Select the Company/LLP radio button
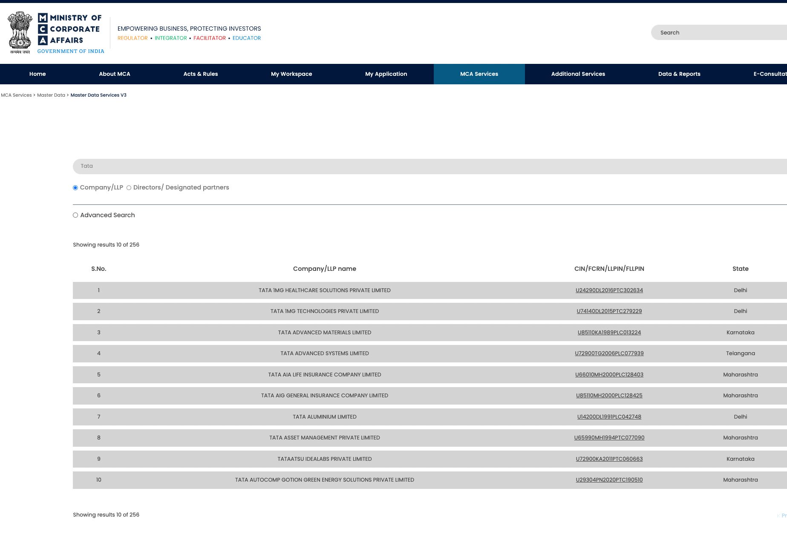Screen dimensions: 787x540 pyautogui.click(x=75, y=188)
